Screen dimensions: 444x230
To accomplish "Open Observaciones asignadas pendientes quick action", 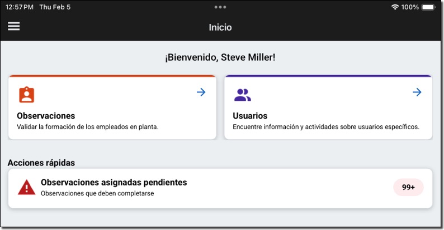I will (x=114, y=182).
